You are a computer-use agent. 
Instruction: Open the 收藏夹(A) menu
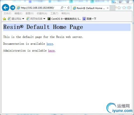pos(42,13)
